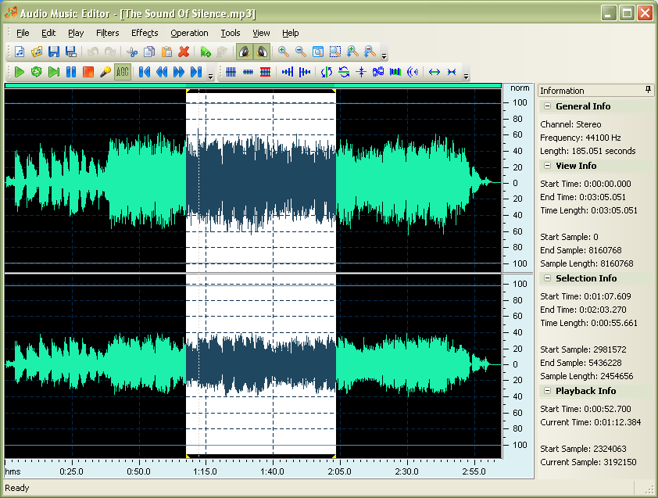The width and height of the screenshot is (658, 498).
Task: Delete selection with the red X icon
Action: 182,52
